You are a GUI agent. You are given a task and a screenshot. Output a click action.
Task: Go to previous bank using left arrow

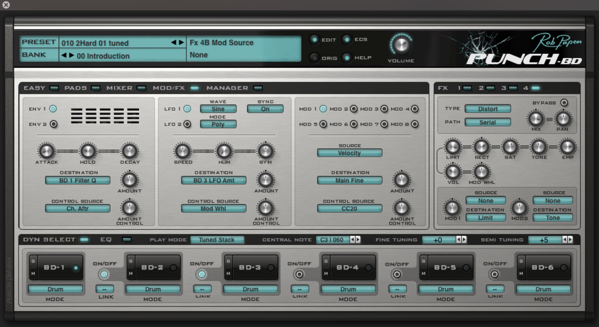[64, 55]
